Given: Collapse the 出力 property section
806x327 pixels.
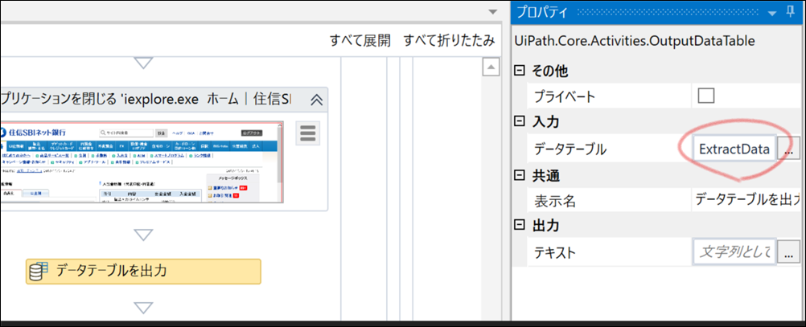Looking at the screenshot, I should pos(520,224).
